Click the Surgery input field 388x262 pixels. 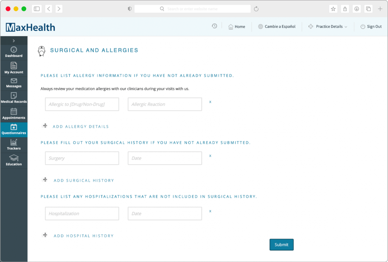pyautogui.click(x=82, y=158)
